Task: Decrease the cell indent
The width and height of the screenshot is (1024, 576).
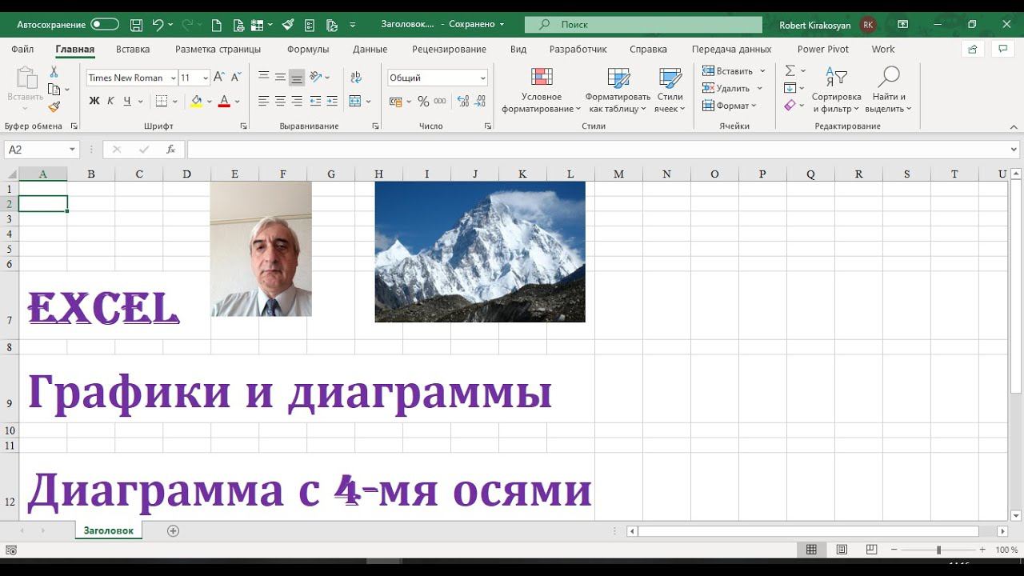Action: click(x=315, y=101)
